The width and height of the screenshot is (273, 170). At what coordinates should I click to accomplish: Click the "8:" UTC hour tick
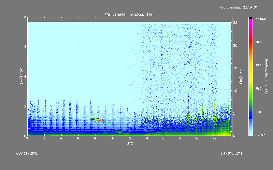[x=96, y=138]
